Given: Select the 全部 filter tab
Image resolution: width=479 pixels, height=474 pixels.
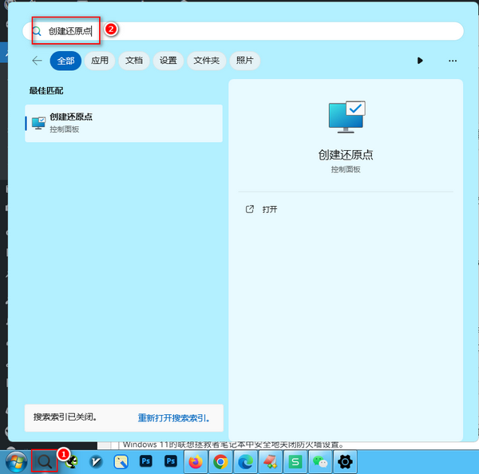Looking at the screenshot, I should tap(65, 61).
